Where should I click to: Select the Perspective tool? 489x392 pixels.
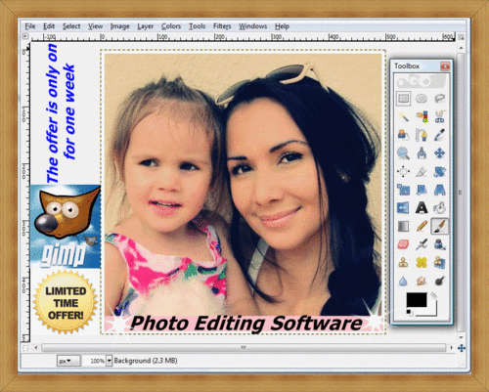440,190
